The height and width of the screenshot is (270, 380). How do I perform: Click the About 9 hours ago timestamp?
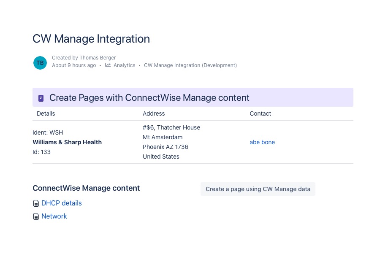[x=74, y=65]
